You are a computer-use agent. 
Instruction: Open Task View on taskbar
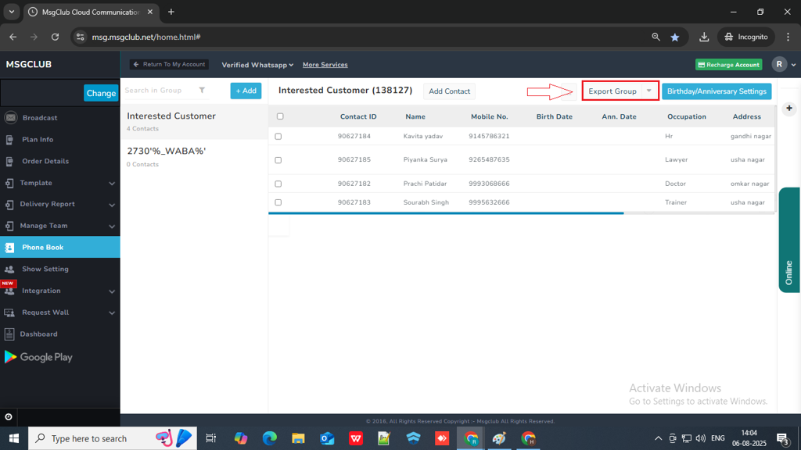[x=210, y=438]
